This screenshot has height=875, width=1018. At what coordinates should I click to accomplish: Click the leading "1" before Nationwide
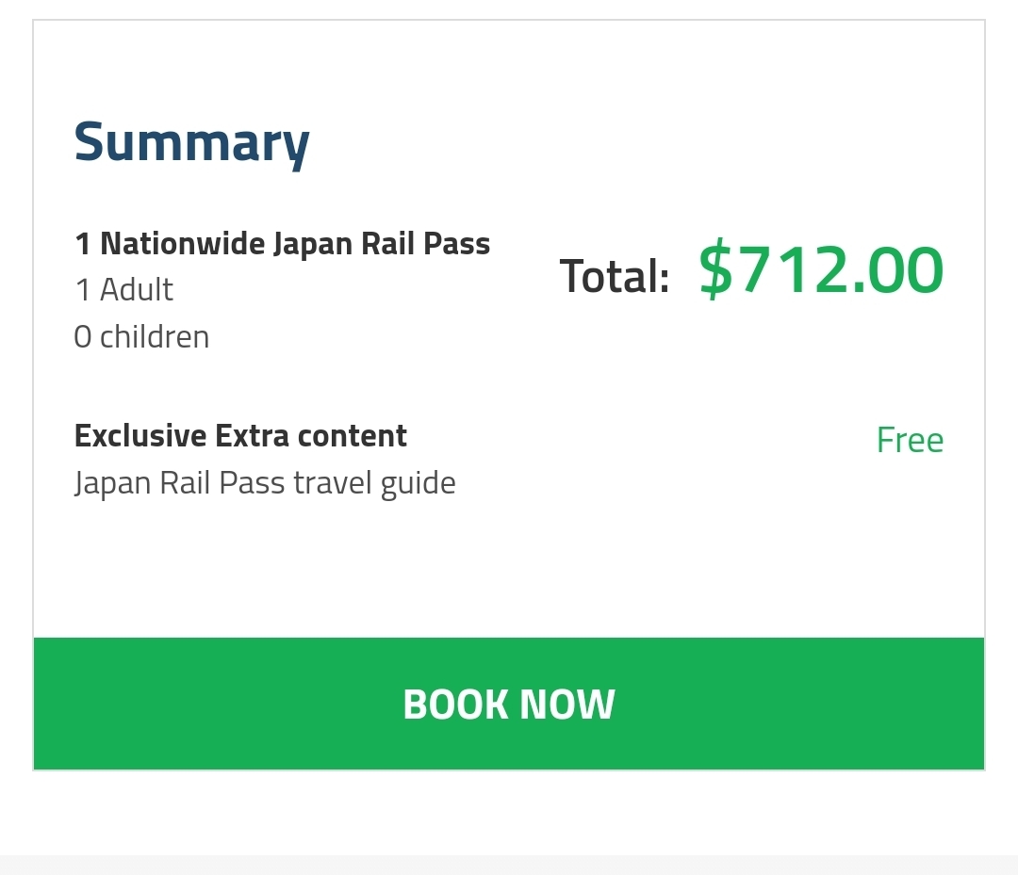pos(82,245)
